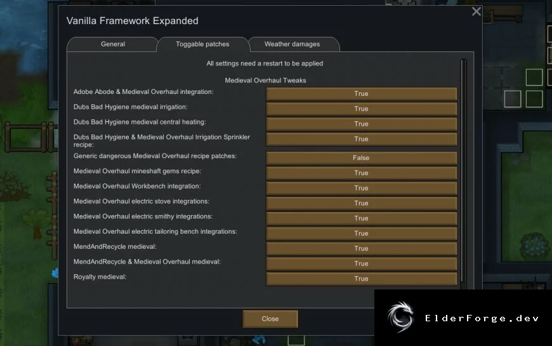The height and width of the screenshot is (346, 552).
Task: Select the Toggable patches tab
Action: tap(202, 44)
